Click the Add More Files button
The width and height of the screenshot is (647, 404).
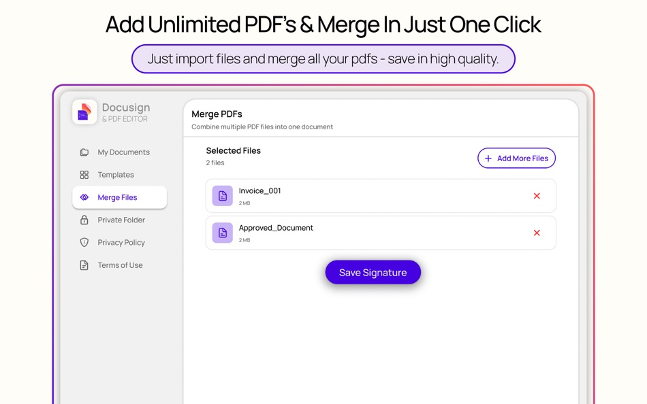click(x=516, y=158)
